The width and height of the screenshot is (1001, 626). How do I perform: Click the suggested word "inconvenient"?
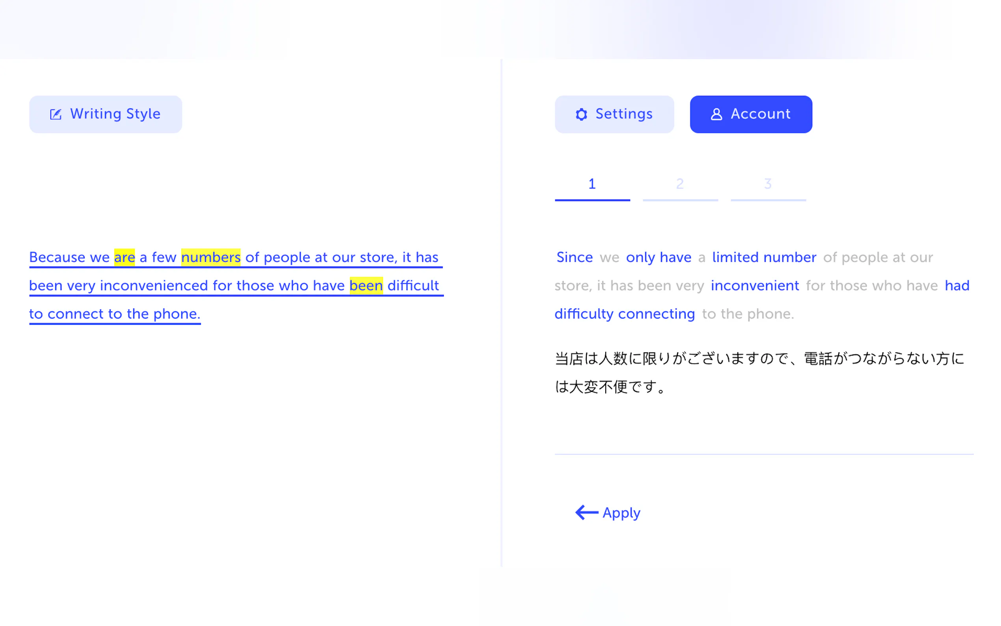tap(755, 286)
